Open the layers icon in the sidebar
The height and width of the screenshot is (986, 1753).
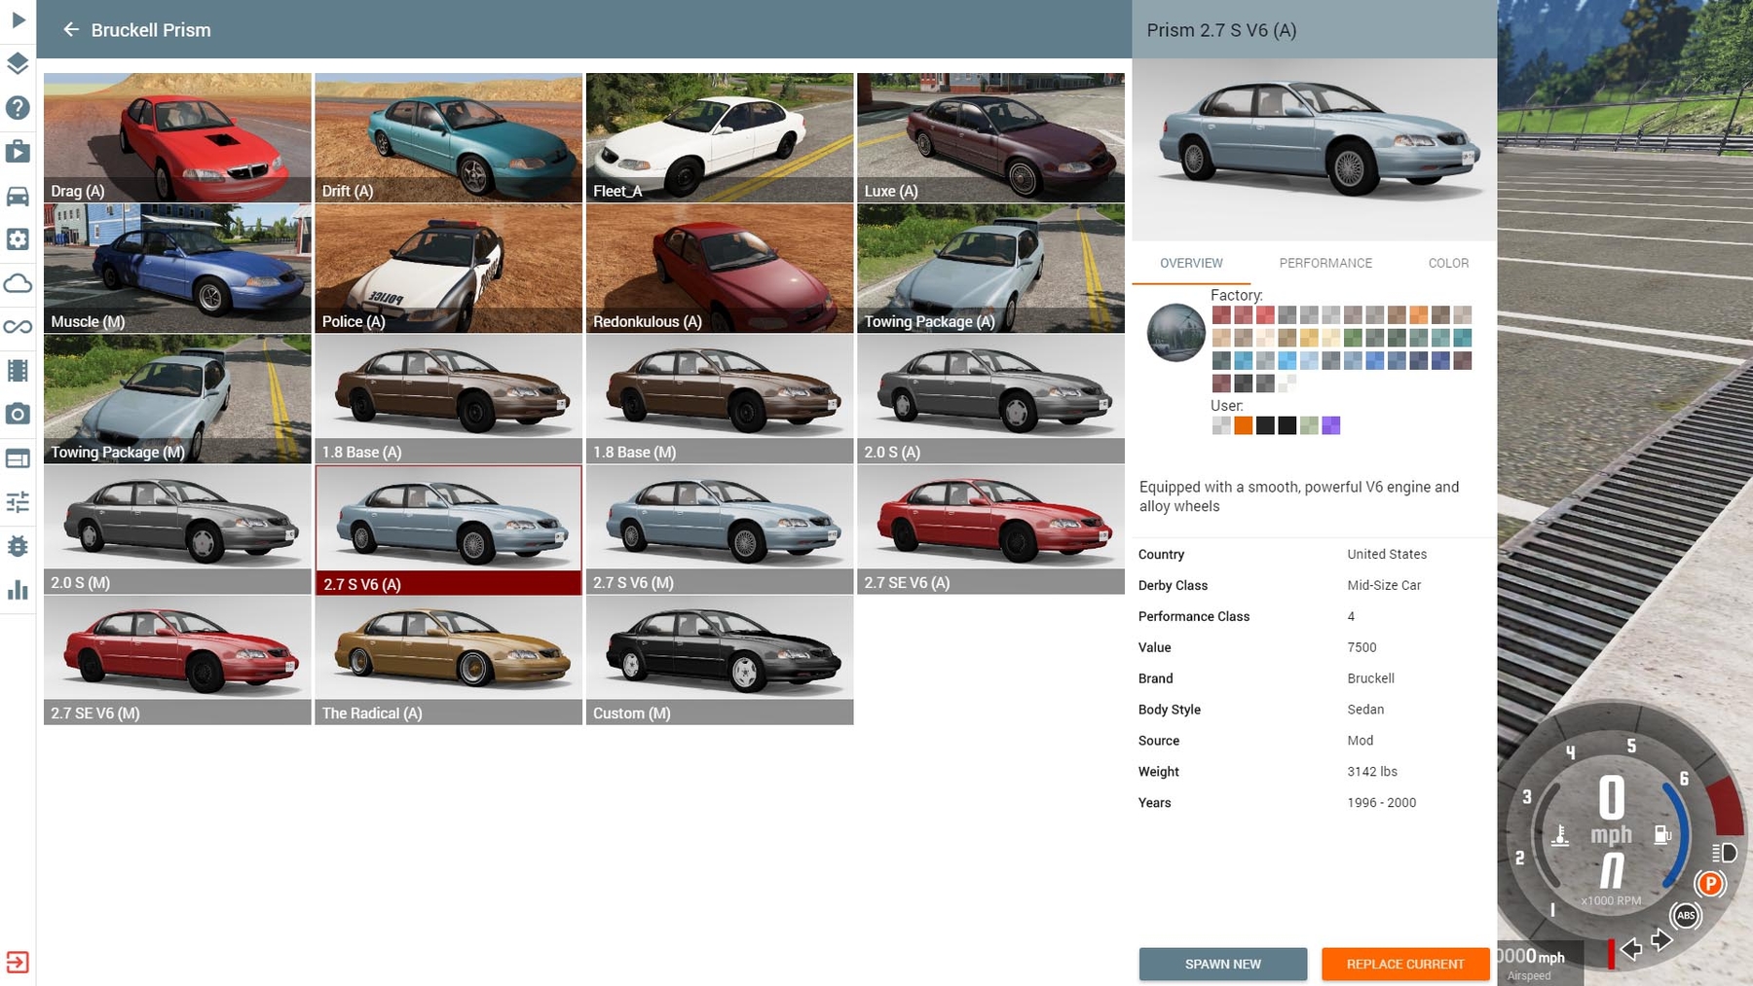pyautogui.click(x=18, y=64)
